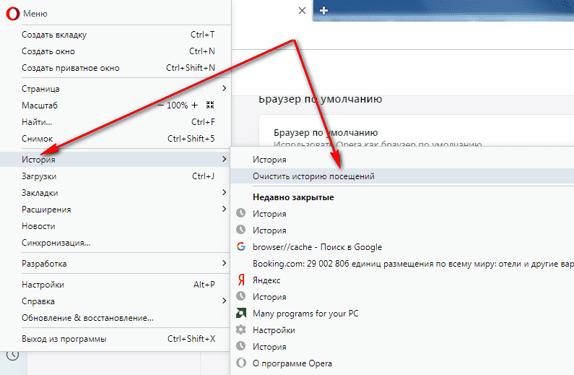Click the Яндекс red Я icon
This screenshot has height=375, width=574.
(x=241, y=280)
